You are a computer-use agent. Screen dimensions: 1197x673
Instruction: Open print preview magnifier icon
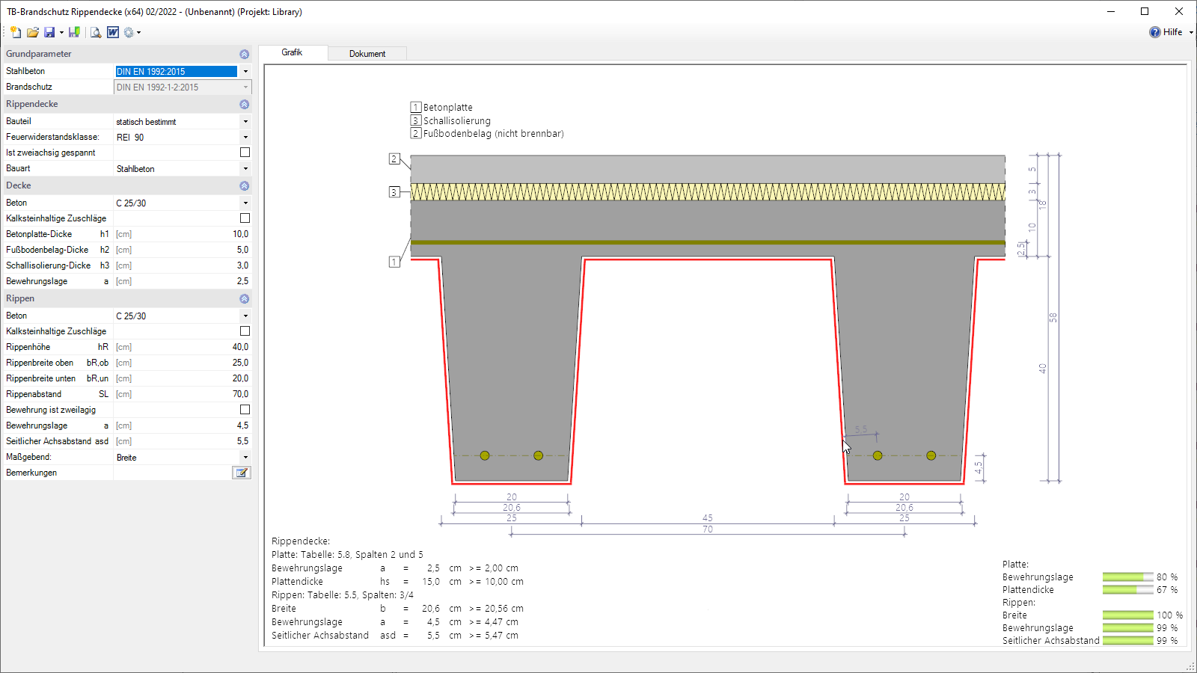pyautogui.click(x=95, y=32)
